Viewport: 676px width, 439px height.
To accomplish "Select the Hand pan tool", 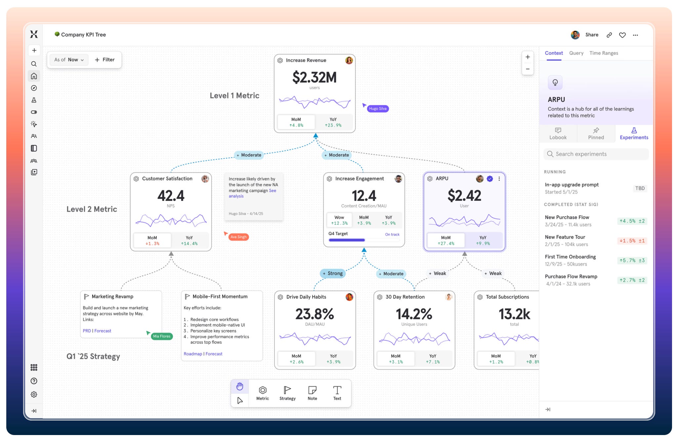I will (239, 386).
